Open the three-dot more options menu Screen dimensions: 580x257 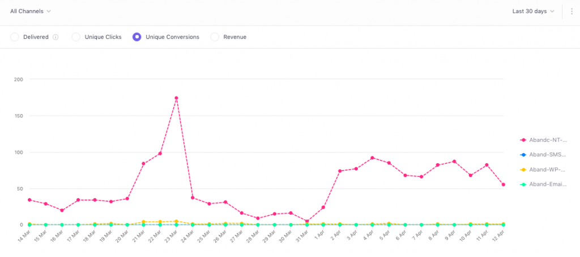click(x=572, y=11)
